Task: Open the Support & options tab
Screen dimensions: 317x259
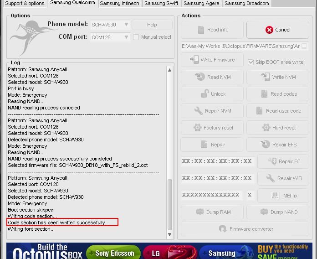Action: tap(25, 4)
